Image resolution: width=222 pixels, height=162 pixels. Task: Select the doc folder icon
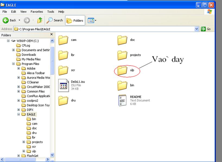click(x=122, y=40)
